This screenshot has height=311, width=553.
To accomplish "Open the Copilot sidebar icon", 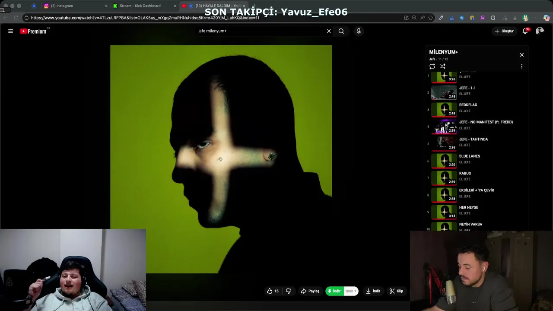I will (547, 18).
